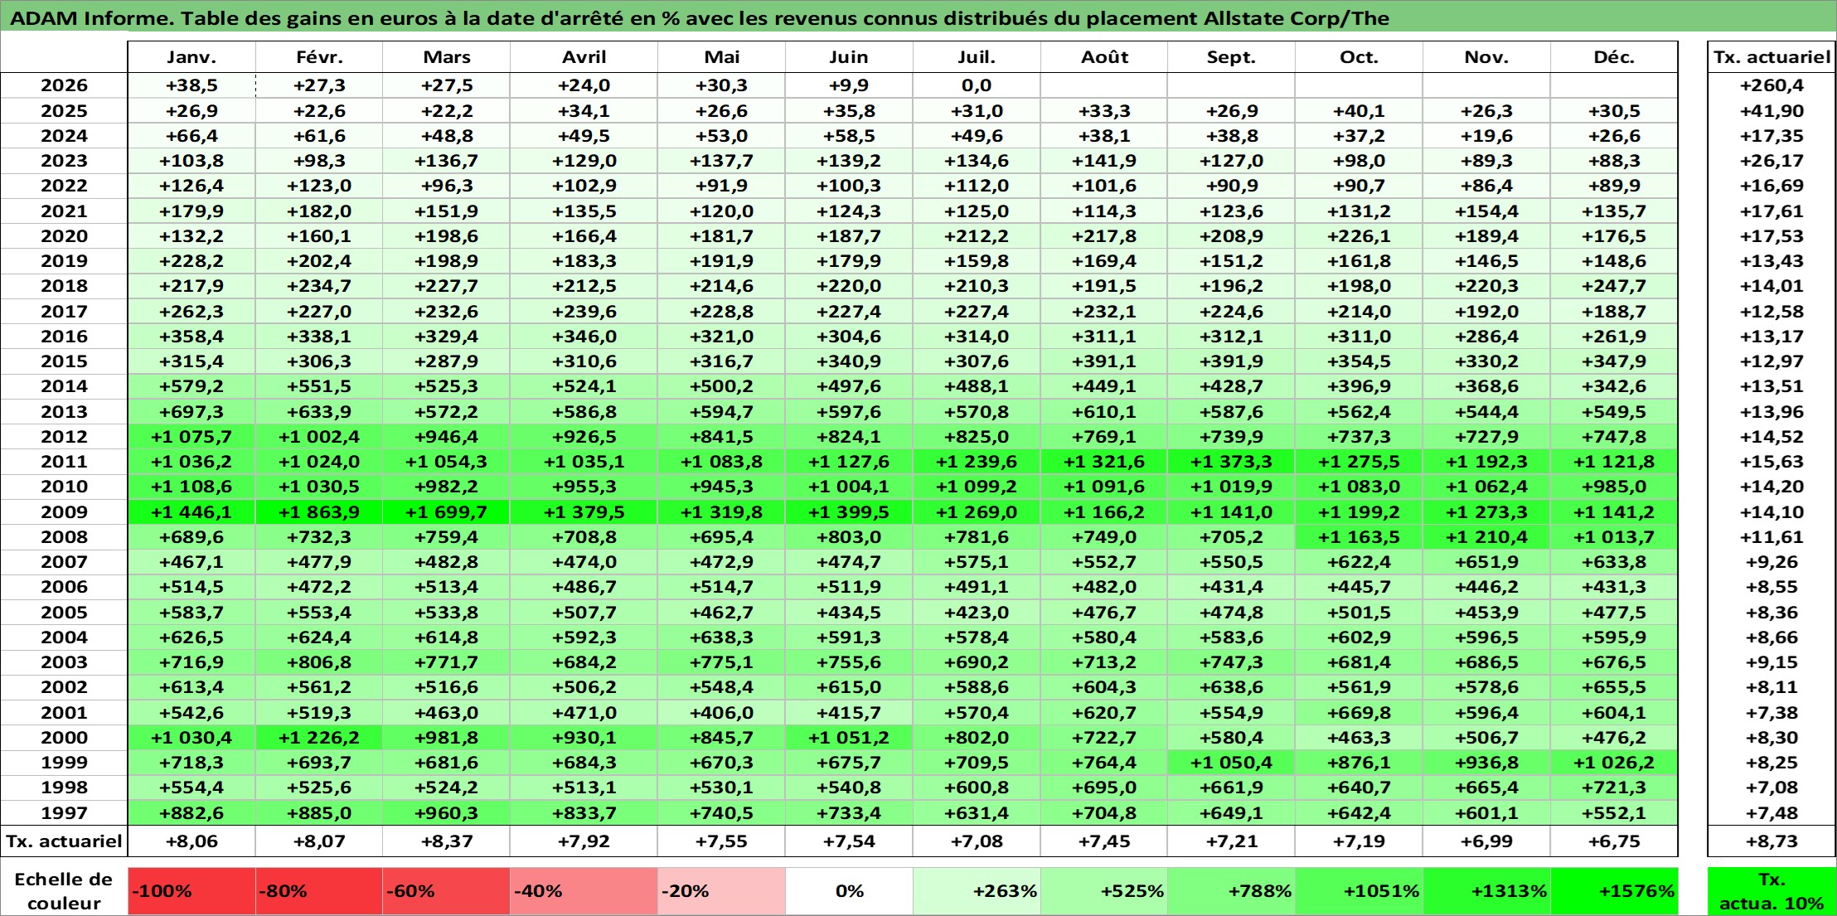Select the +8,37 bottom cell under Mars
The width and height of the screenshot is (1837, 916).
click(447, 841)
